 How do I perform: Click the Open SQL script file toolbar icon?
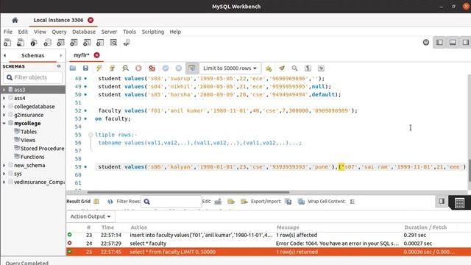click(x=21, y=43)
